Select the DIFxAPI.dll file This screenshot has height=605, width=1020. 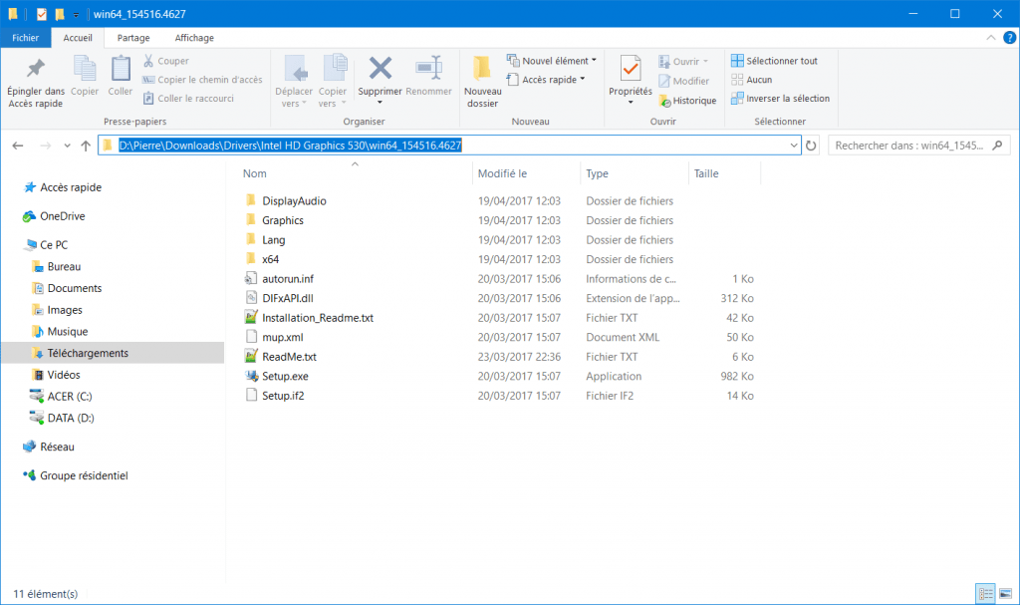point(288,298)
